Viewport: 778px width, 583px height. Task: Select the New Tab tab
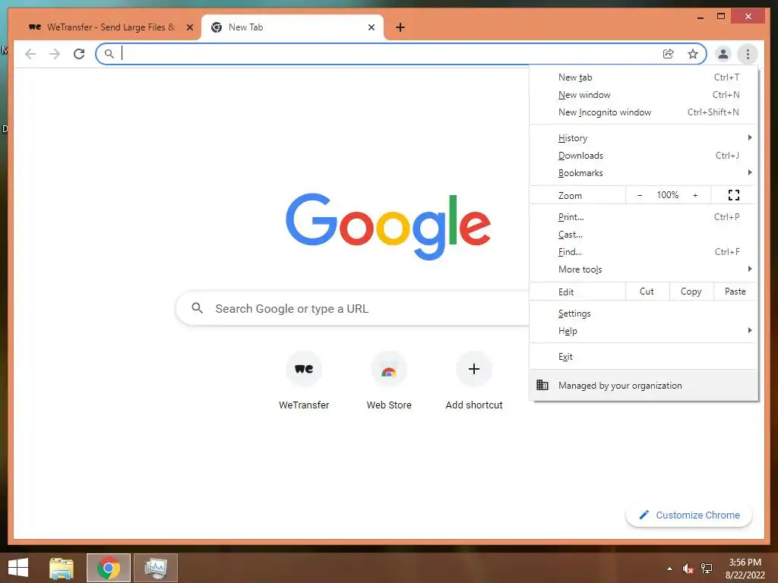coord(292,27)
